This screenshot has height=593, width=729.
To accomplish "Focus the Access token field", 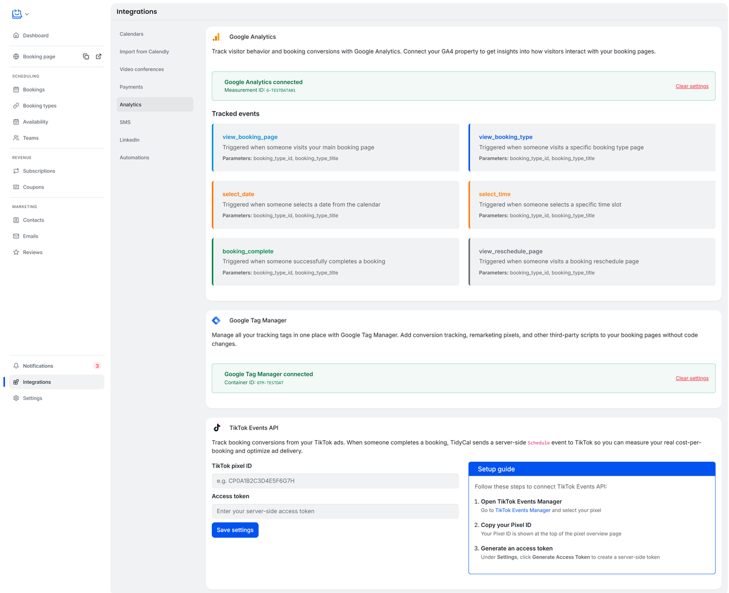I will tap(335, 512).
